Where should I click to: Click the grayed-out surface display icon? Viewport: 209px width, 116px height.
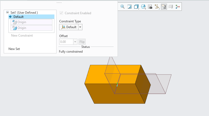pyautogui.click(x=171, y=7)
